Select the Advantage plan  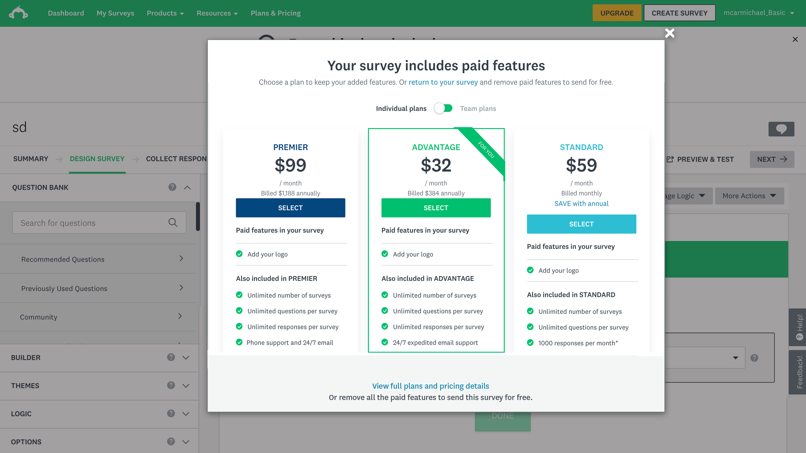point(436,208)
